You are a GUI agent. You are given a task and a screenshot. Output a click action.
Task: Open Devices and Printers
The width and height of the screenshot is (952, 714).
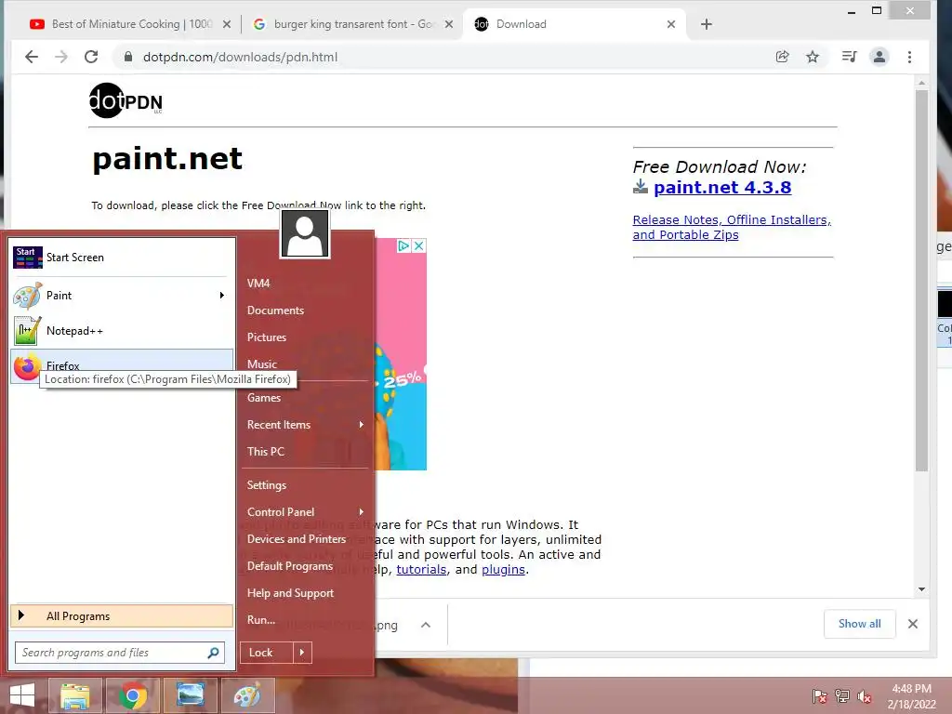coord(297,539)
